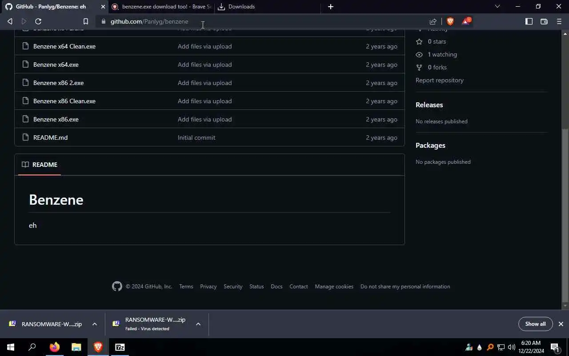Viewport: 569px width, 356px height.
Task: Open the notification center icon
Action: click(x=555, y=347)
